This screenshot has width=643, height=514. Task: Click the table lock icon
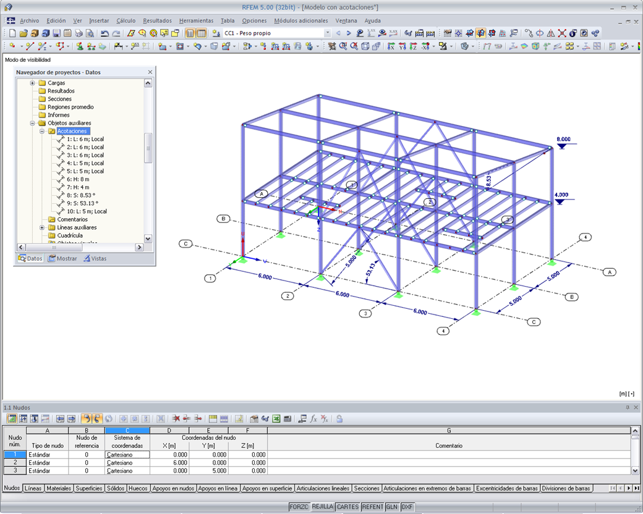[339, 418]
